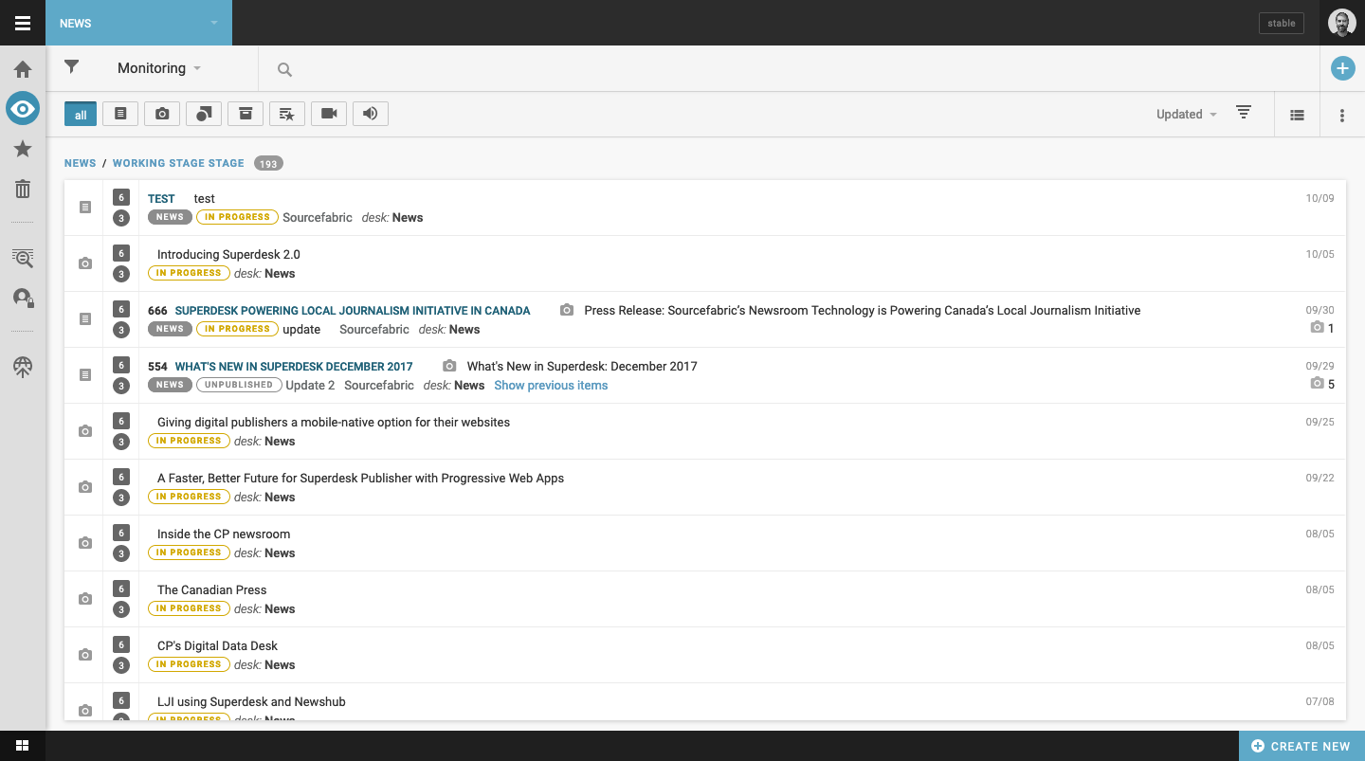Click priority 6 badge on TEST row
The width and height of the screenshot is (1365, 761).
(x=120, y=197)
